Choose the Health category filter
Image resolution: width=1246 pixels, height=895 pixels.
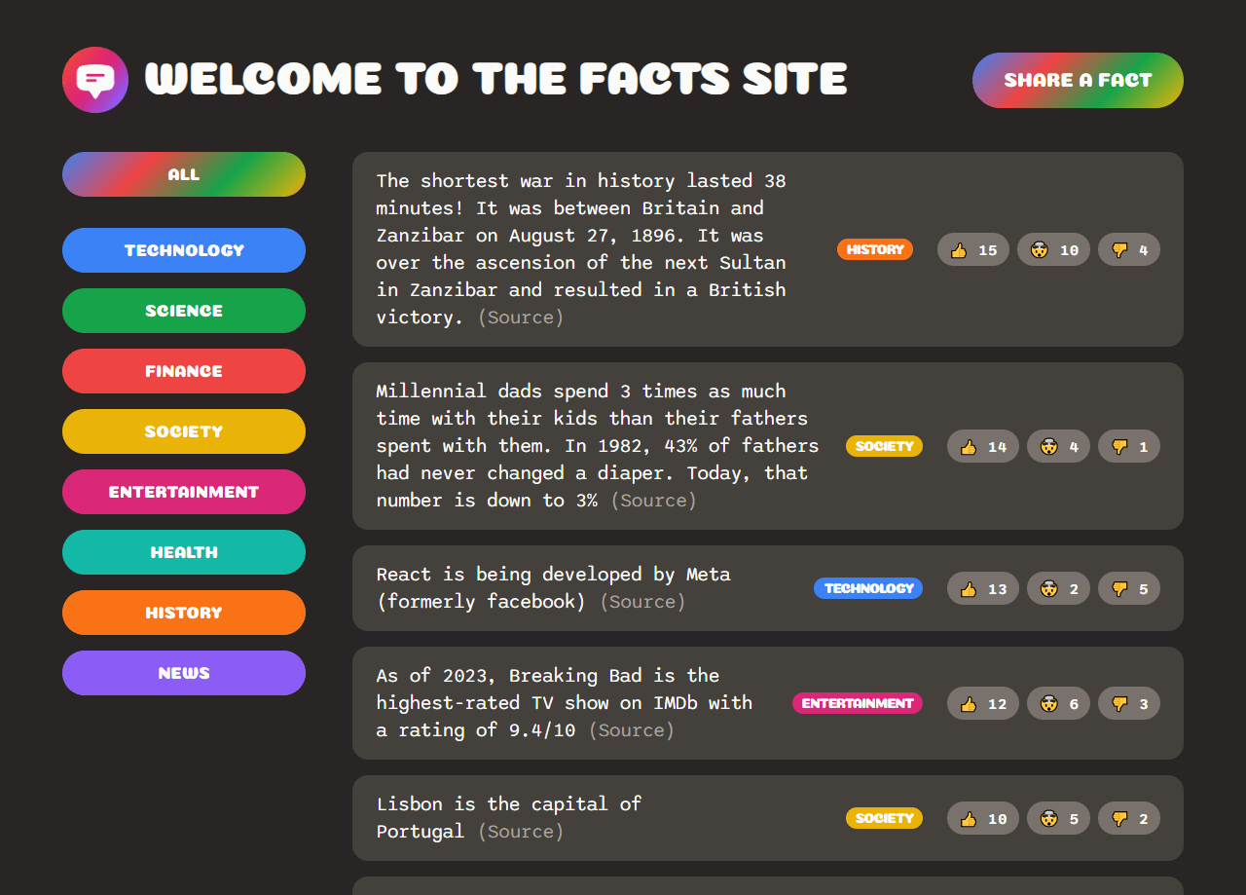point(184,552)
